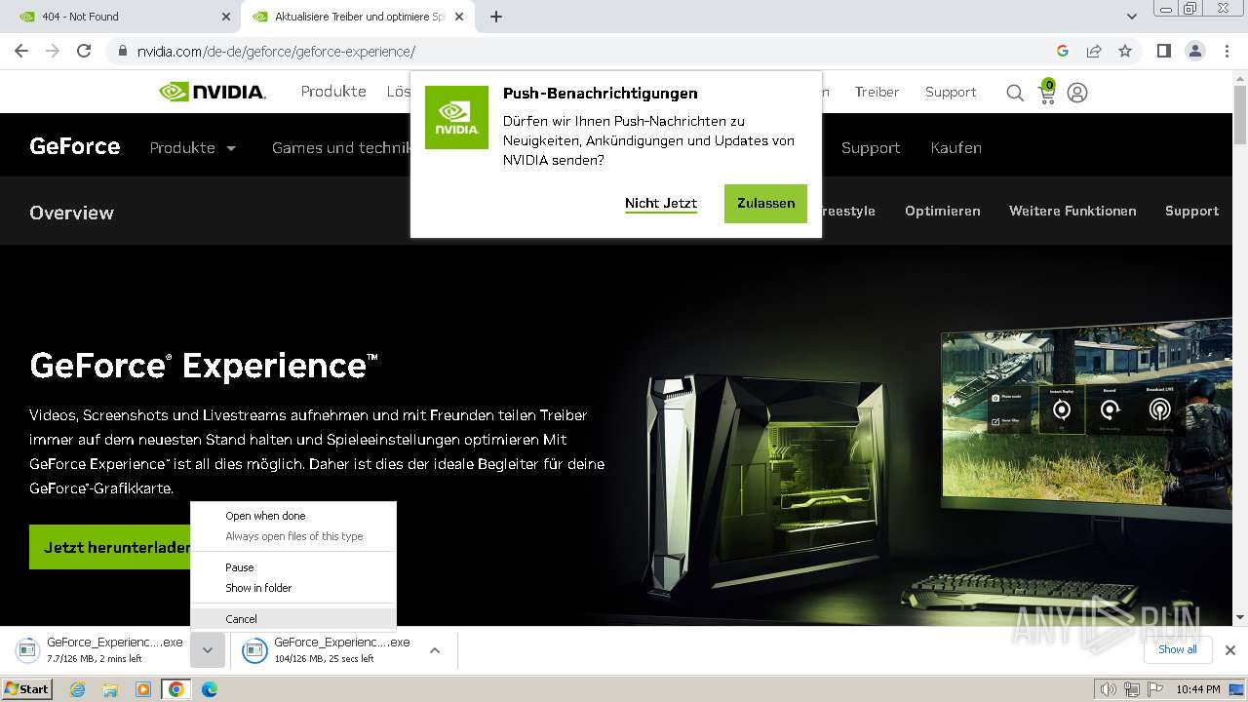Click the Overview section label
The height and width of the screenshot is (702, 1248).
pyautogui.click(x=72, y=213)
